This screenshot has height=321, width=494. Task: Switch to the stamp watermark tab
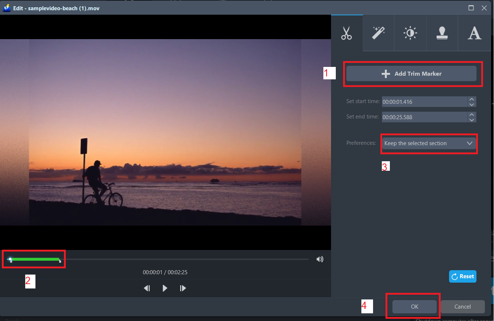click(442, 33)
